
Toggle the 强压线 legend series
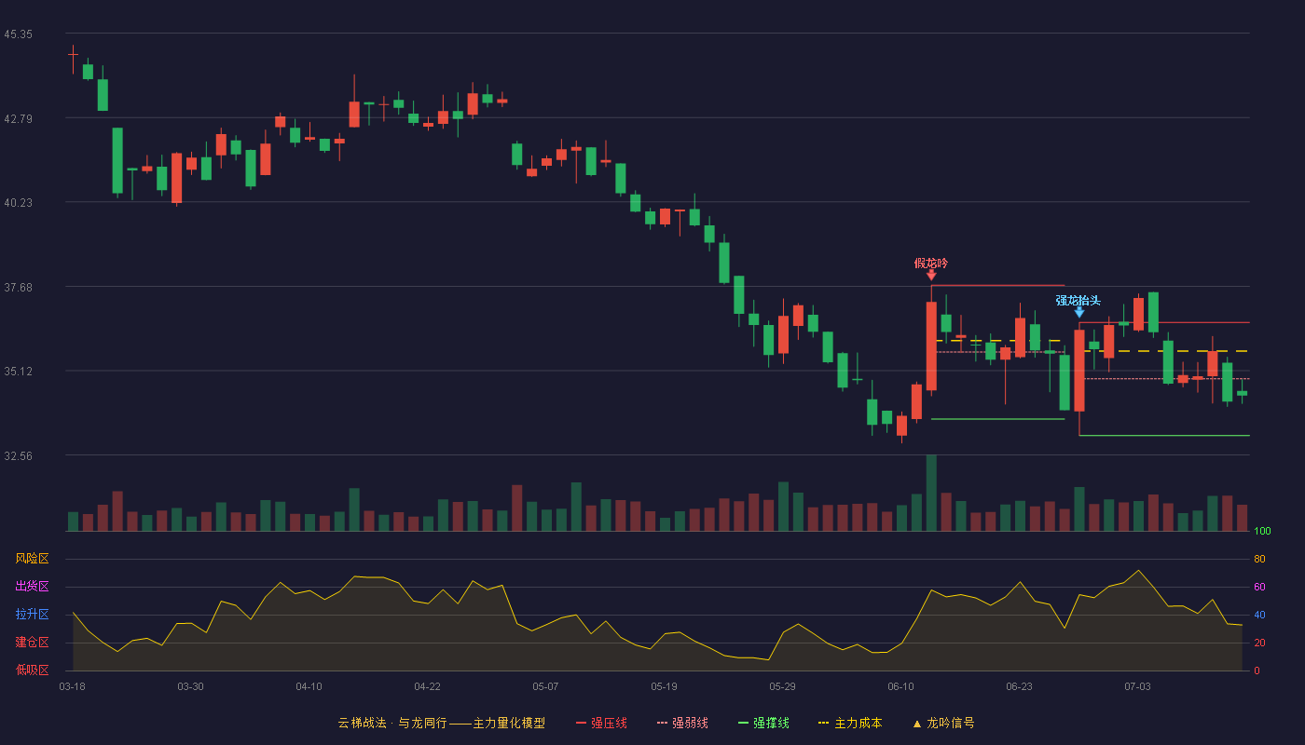coord(601,723)
